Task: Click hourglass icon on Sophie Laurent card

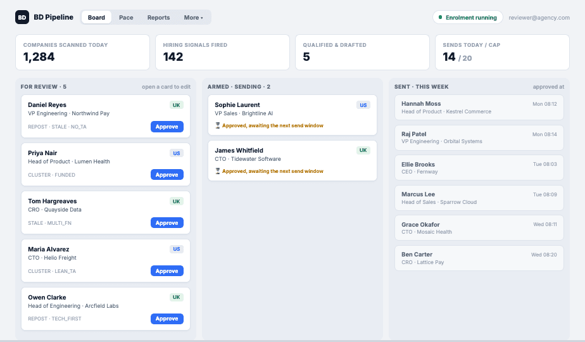Action: (218, 125)
